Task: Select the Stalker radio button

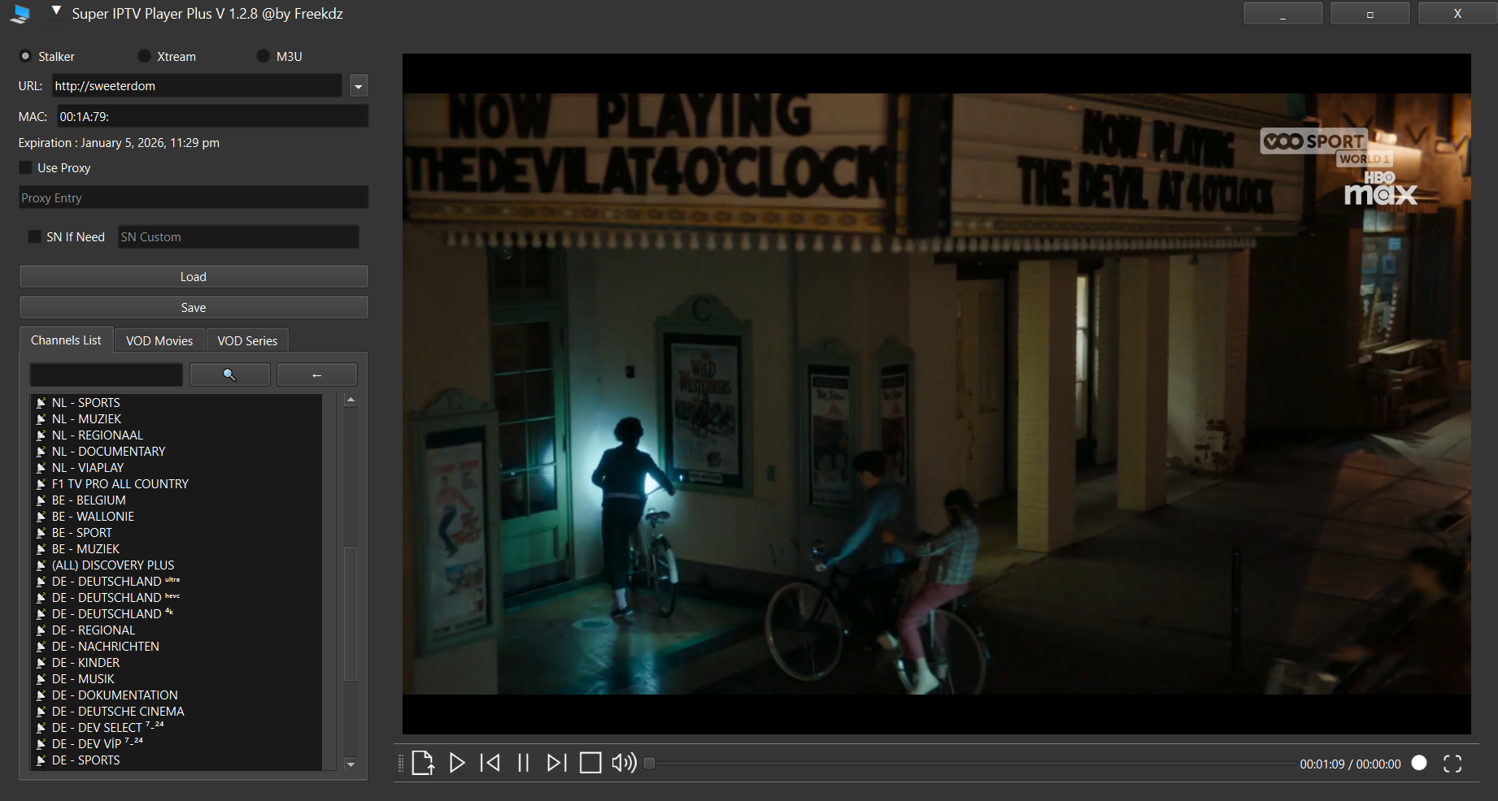Action: click(x=25, y=56)
